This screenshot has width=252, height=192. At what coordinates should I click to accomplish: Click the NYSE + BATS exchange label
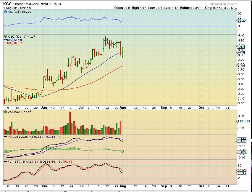tap(51, 4)
